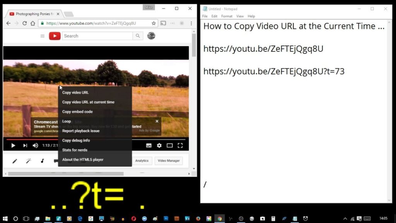Bookmark page with the star icon
This screenshot has height=223, width=396.
click(x=154, y=23)
